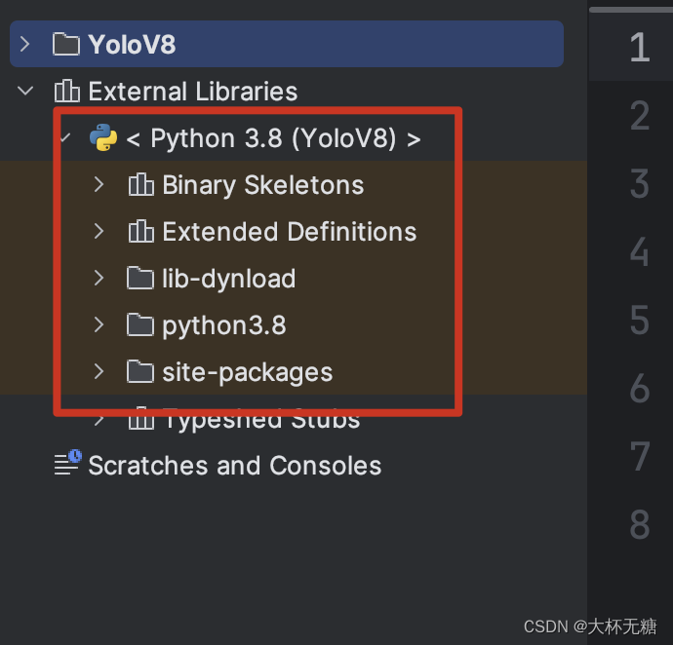Image resolution: width=673 pixels, height=645 pixels.
Task: Click the site-packages folder icon
Action: (141, 372)
